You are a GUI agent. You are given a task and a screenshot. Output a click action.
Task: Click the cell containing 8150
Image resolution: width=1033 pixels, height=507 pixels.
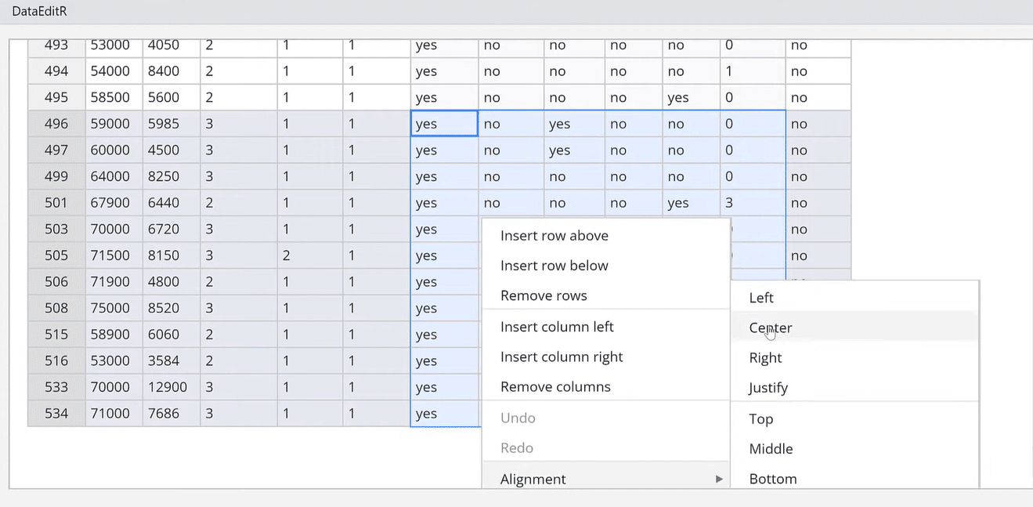[172, 255]
